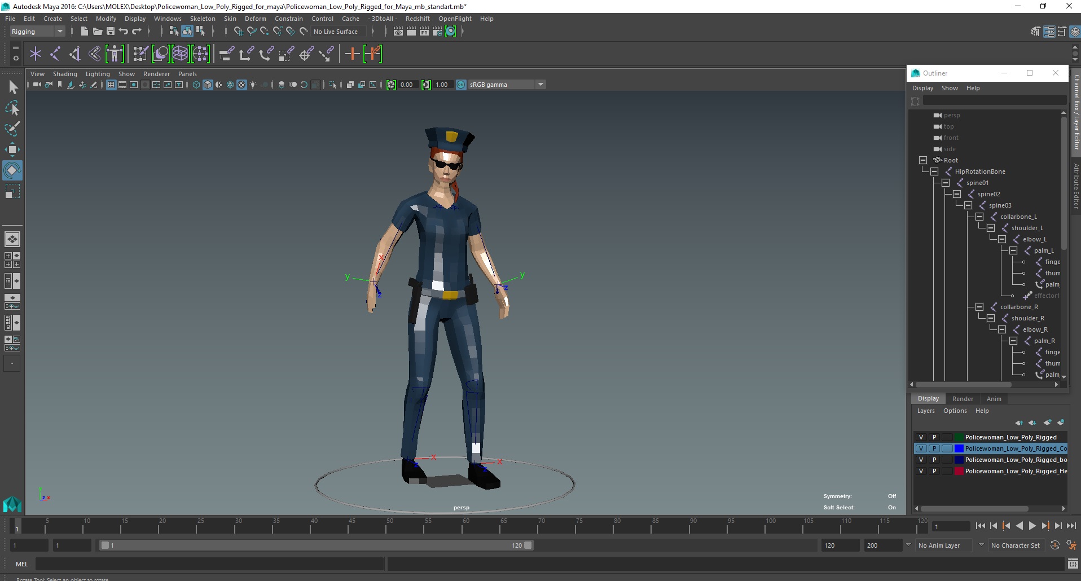
Task: Click the Create Joints shelf icon
Action: click(55, 54)
